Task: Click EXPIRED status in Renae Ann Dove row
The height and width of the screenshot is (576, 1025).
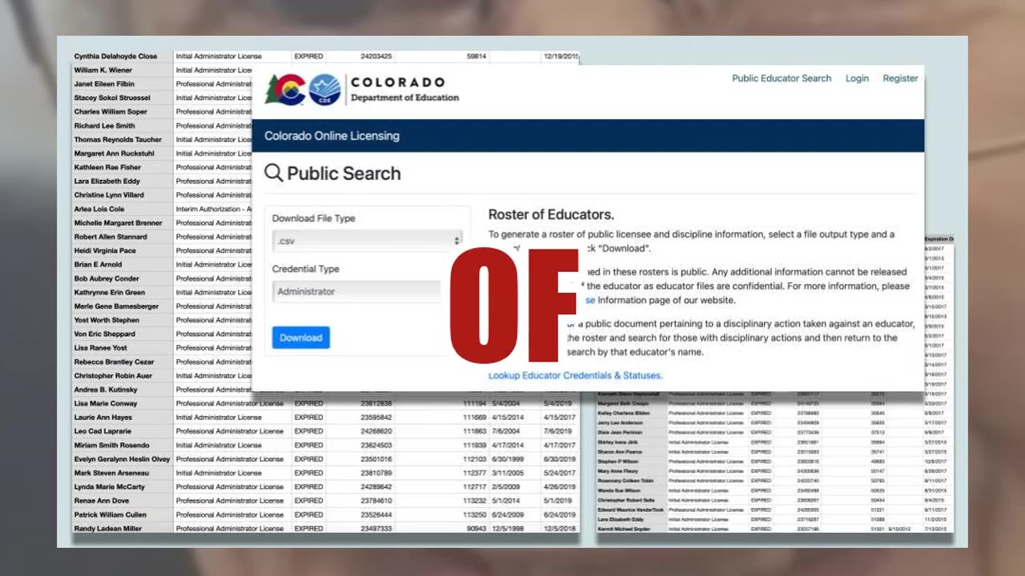Action: 308,501
